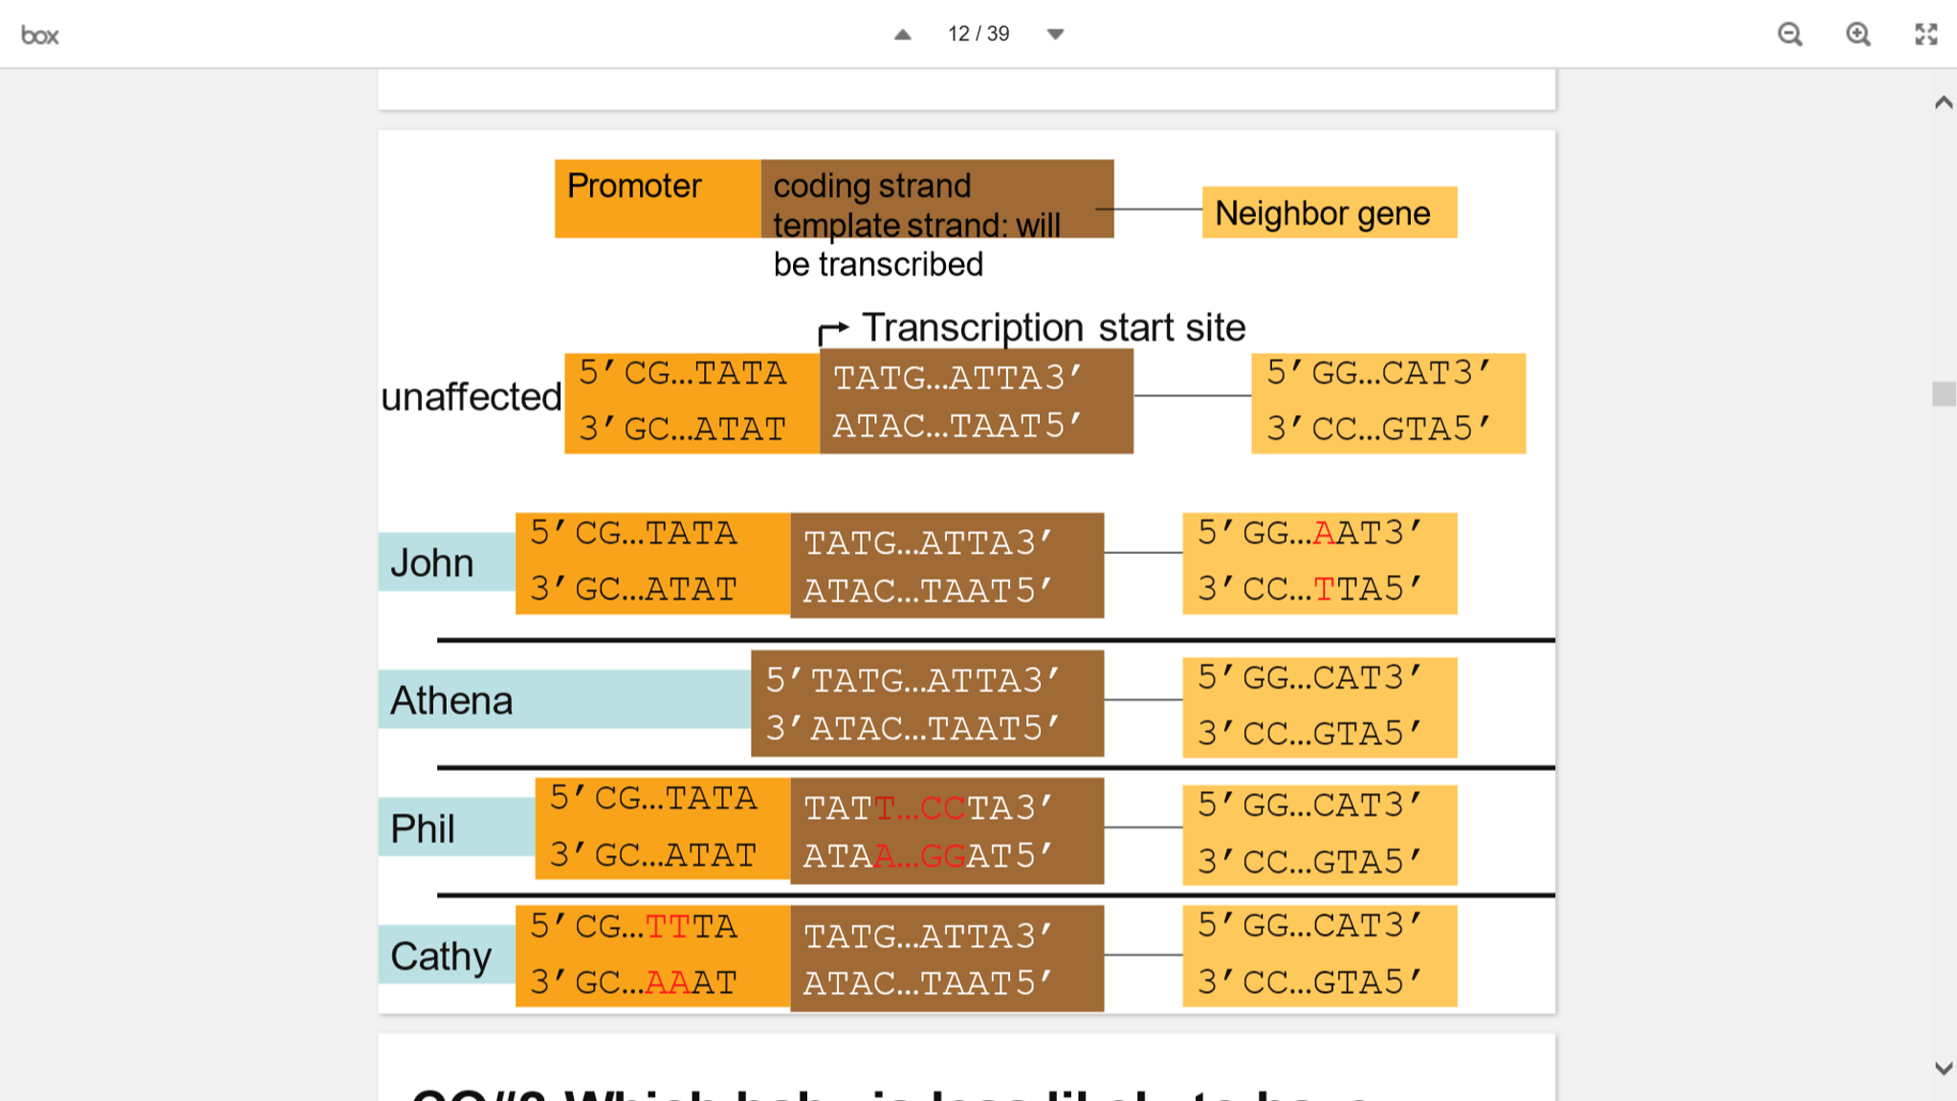1957x1101 pixels.
Task: Click scrollbar up arrow
Action: click(1944, 102)
